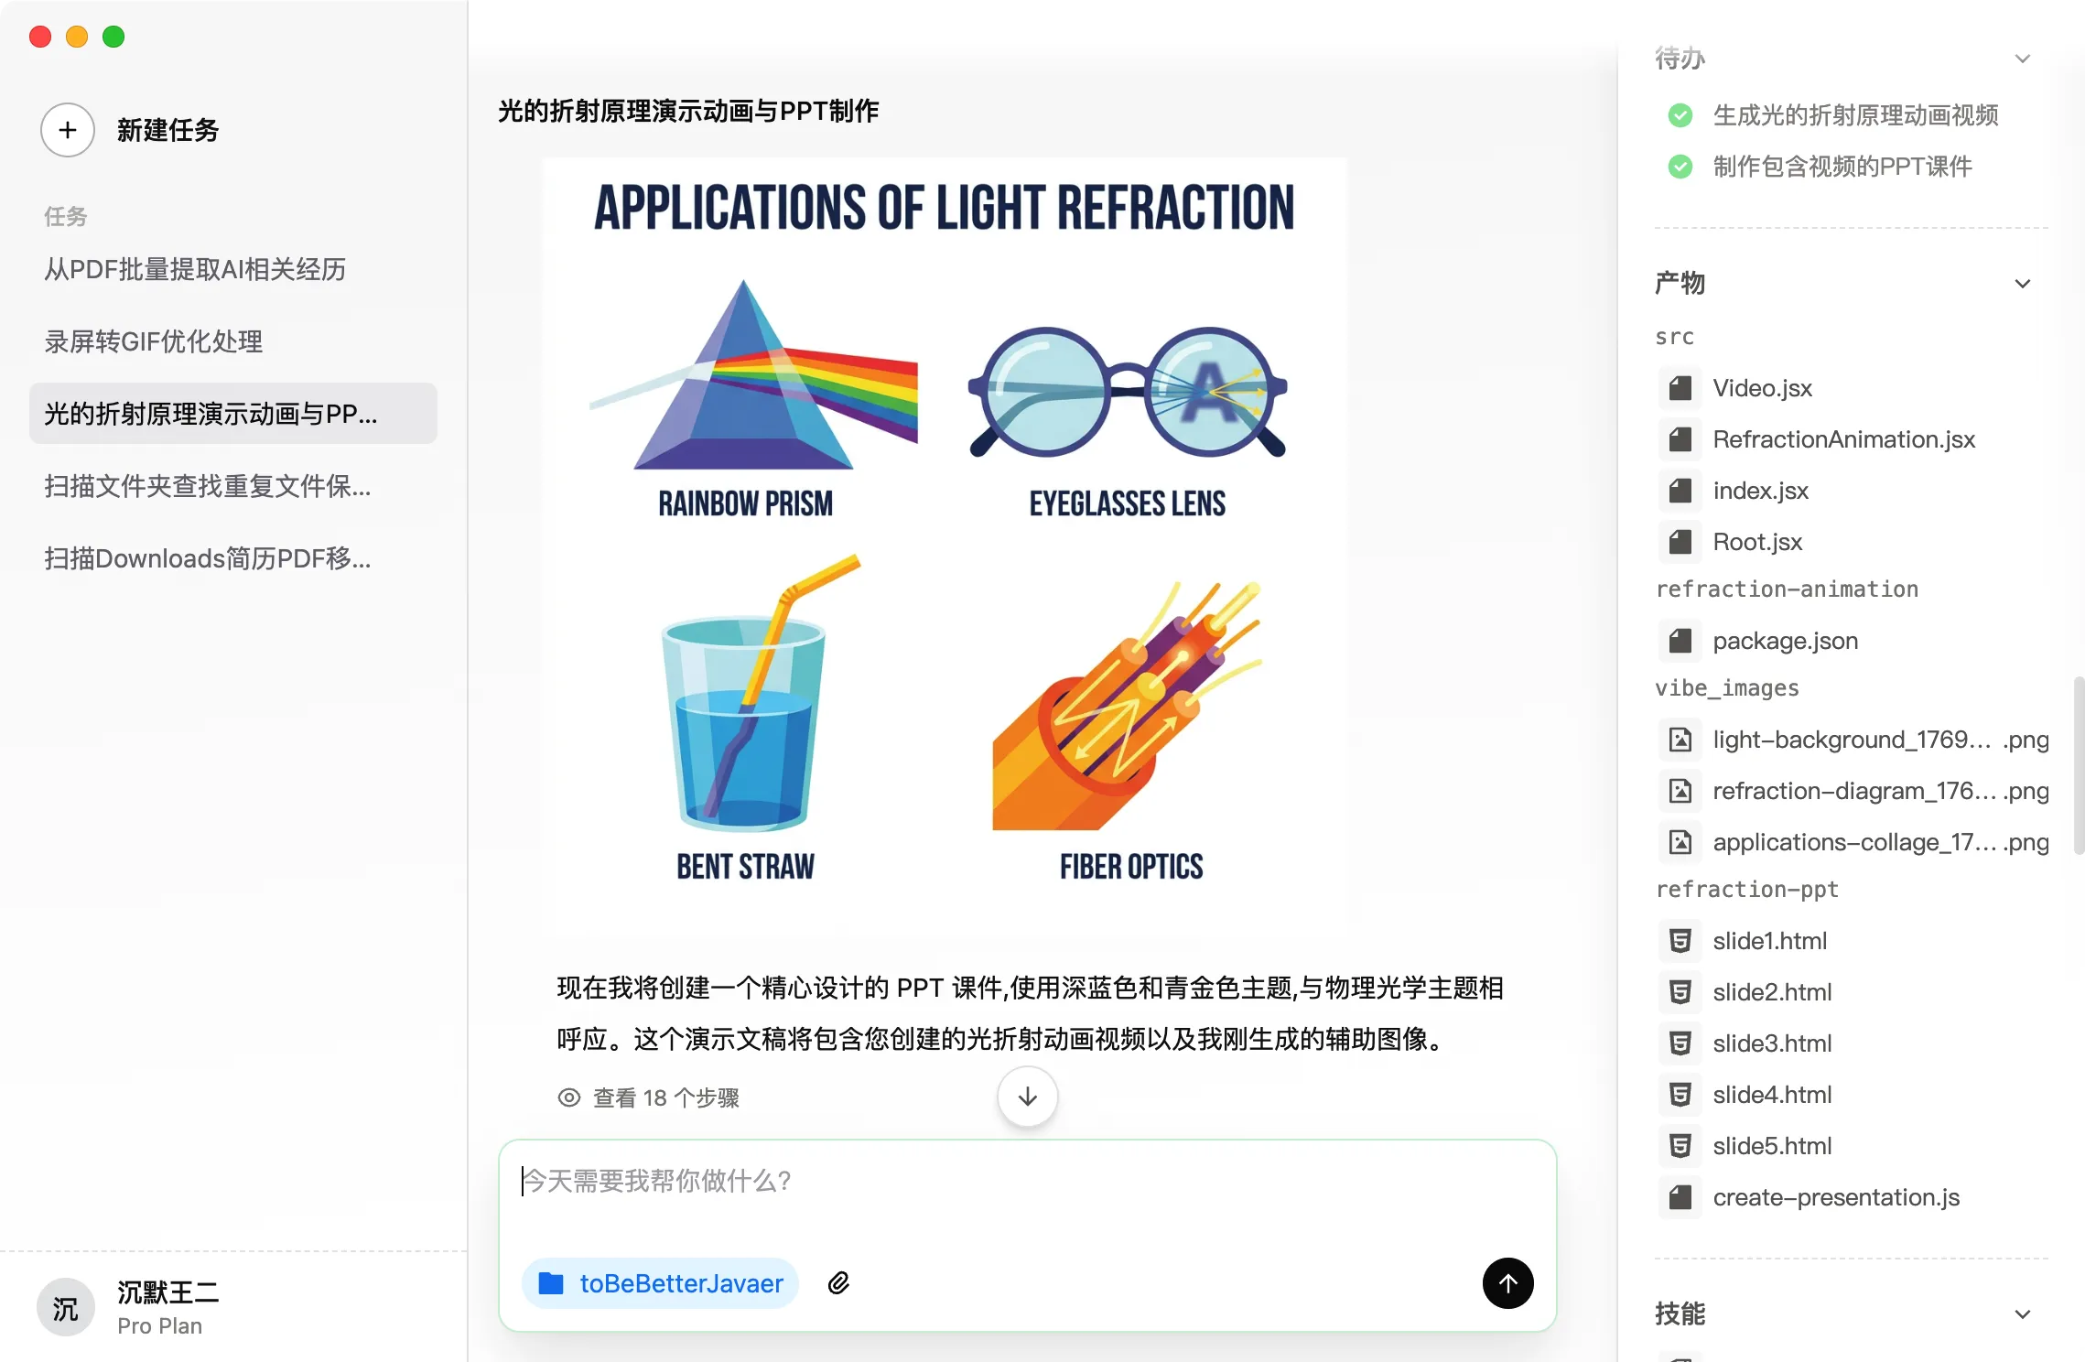Click the 沉 user avatar

(x=66, y=1308)
